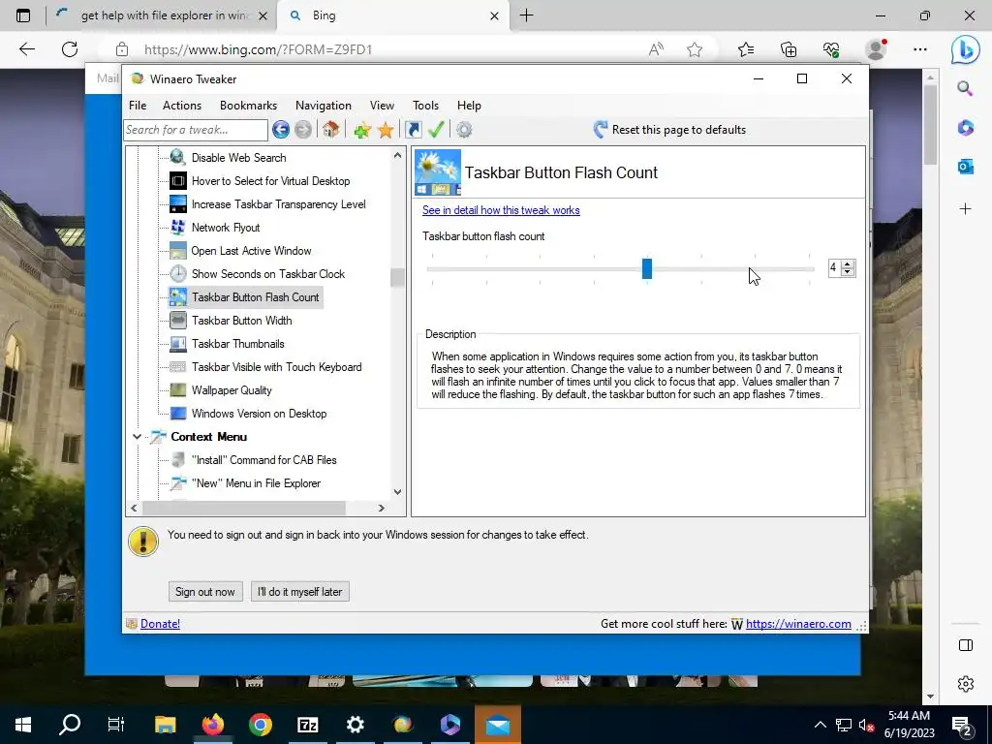Select Windows Version on Desktop item
992x744 pixels.
coord(259,414)
